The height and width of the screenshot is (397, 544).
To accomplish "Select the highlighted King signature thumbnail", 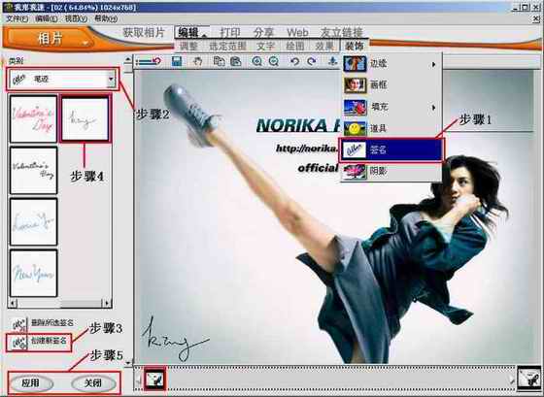I will (x=85, y=119).
